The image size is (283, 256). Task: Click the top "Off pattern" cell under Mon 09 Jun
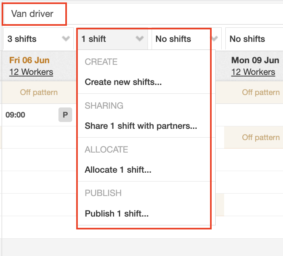pyautogui.click(x=260, y=93)
